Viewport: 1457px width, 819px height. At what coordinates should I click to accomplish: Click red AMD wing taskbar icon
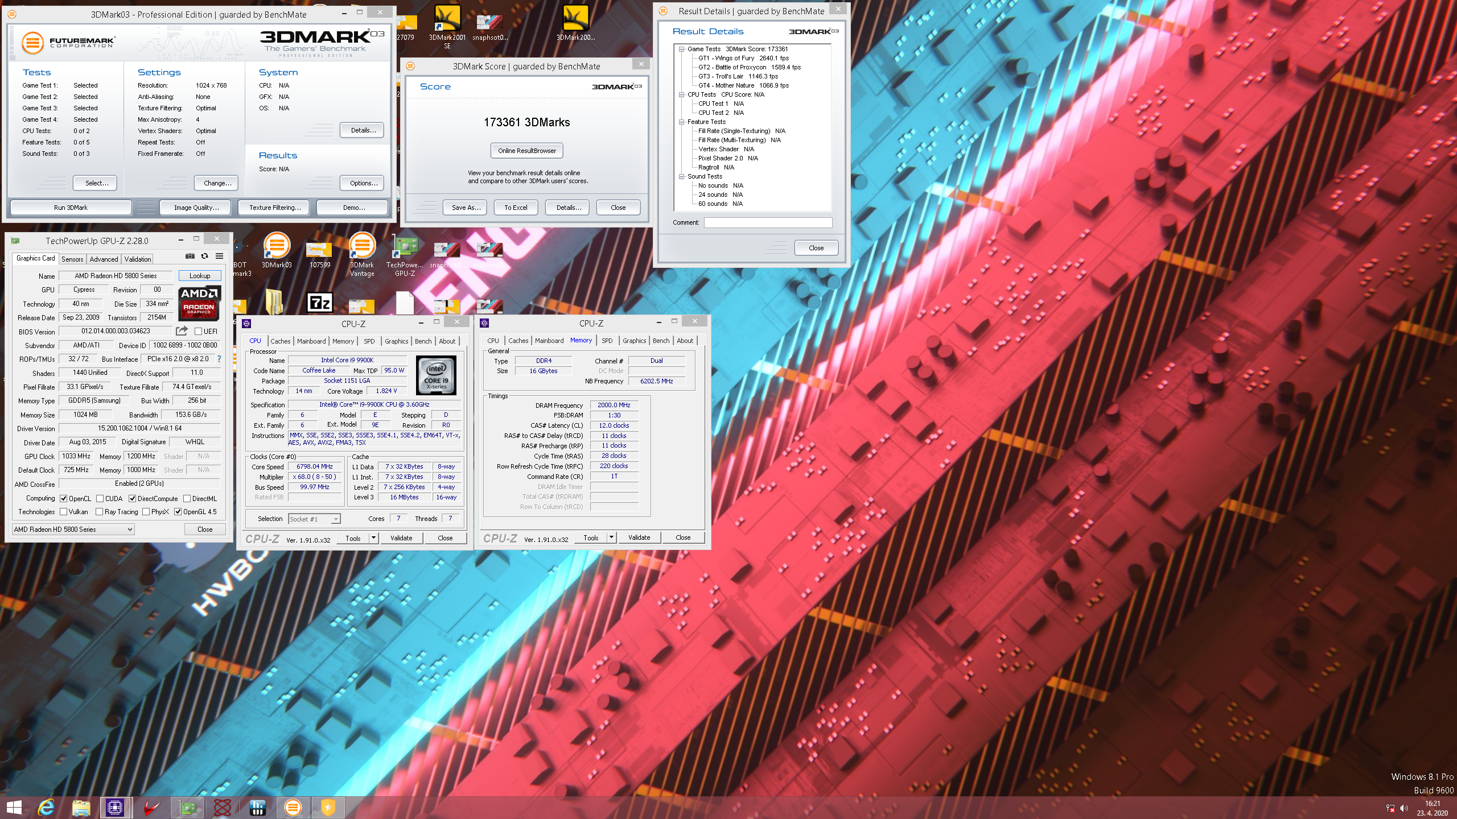click(x=151, y=807)
